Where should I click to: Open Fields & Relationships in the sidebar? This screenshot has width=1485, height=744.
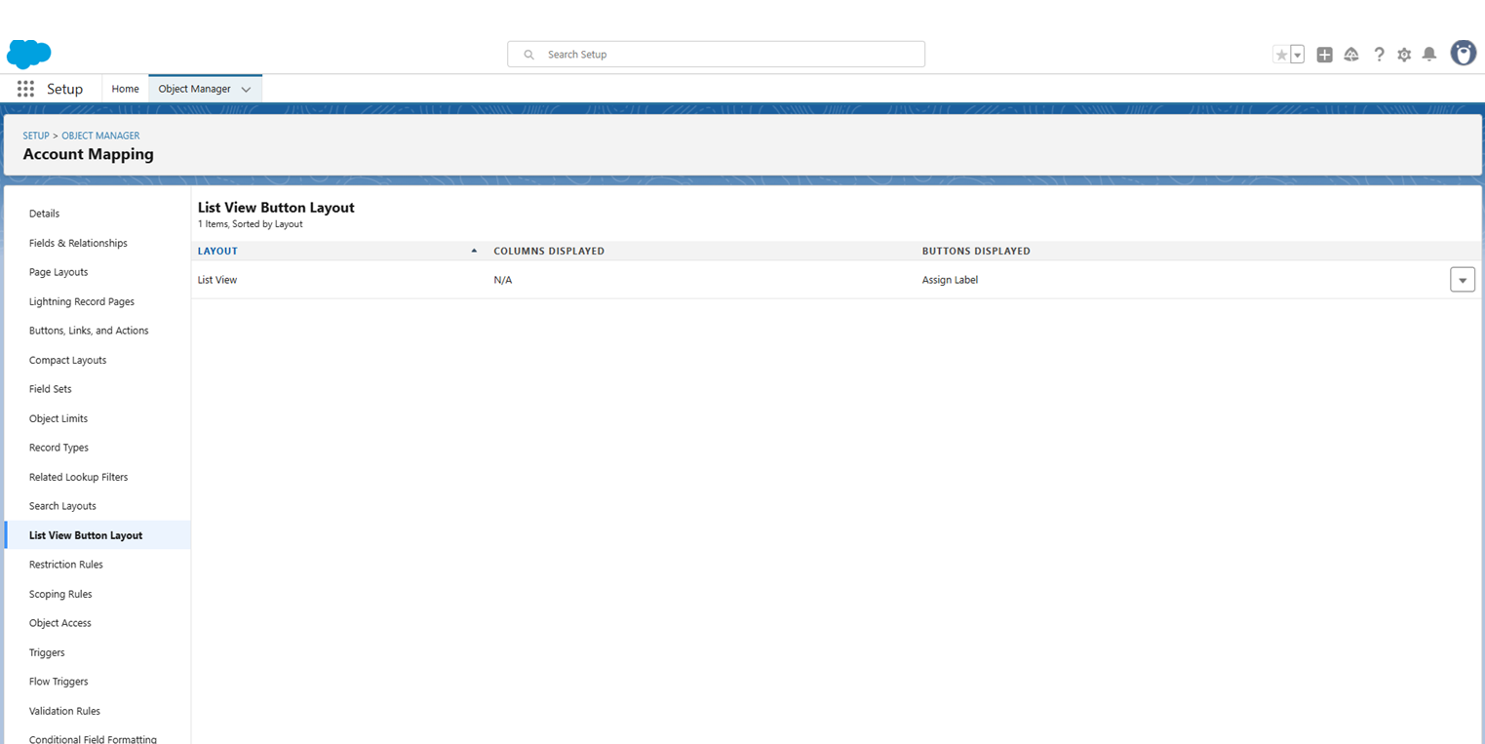click(78, 243)
